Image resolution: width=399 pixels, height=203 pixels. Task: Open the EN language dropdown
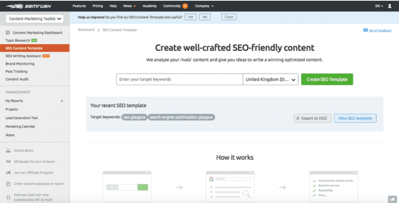point(379,6)
